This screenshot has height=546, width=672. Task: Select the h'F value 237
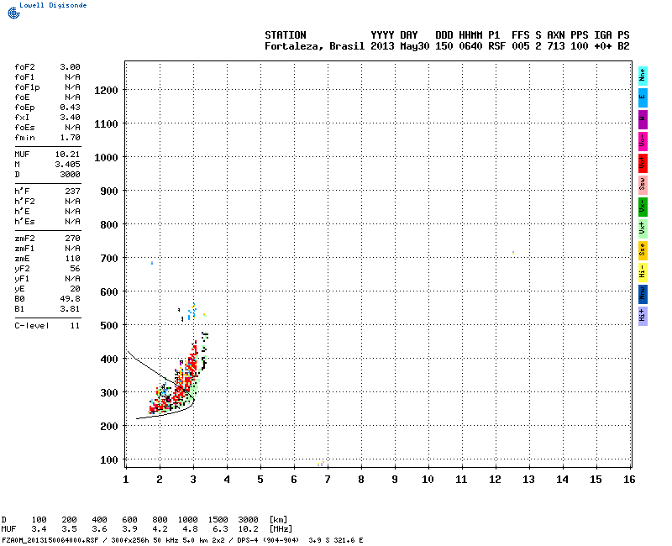click(72, 192)
